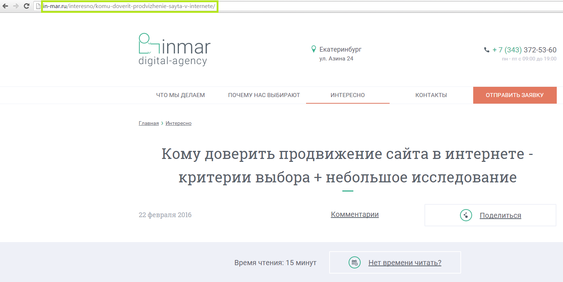
Task: Click the calendar icon beside Нет времени читать
Action: [354, 262]
